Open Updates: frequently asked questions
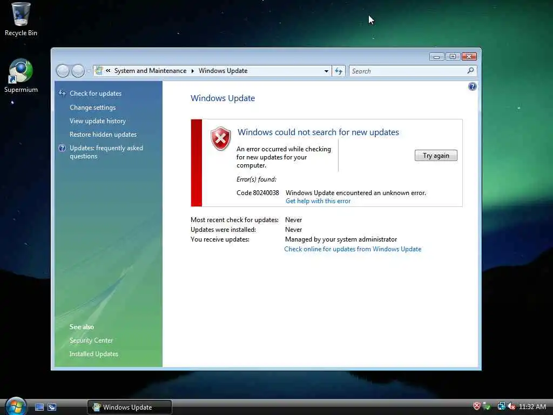The image size is (553, 415). click(x=106, y=152)
